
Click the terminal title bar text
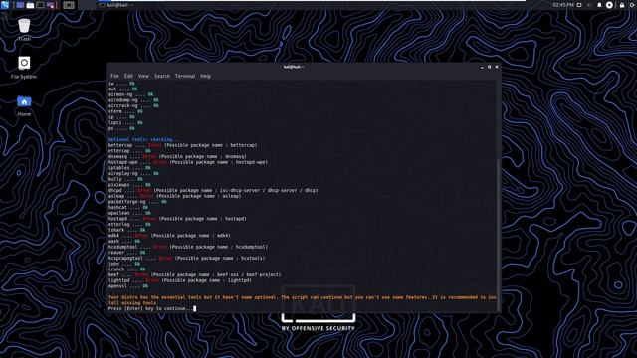point(294,67)
